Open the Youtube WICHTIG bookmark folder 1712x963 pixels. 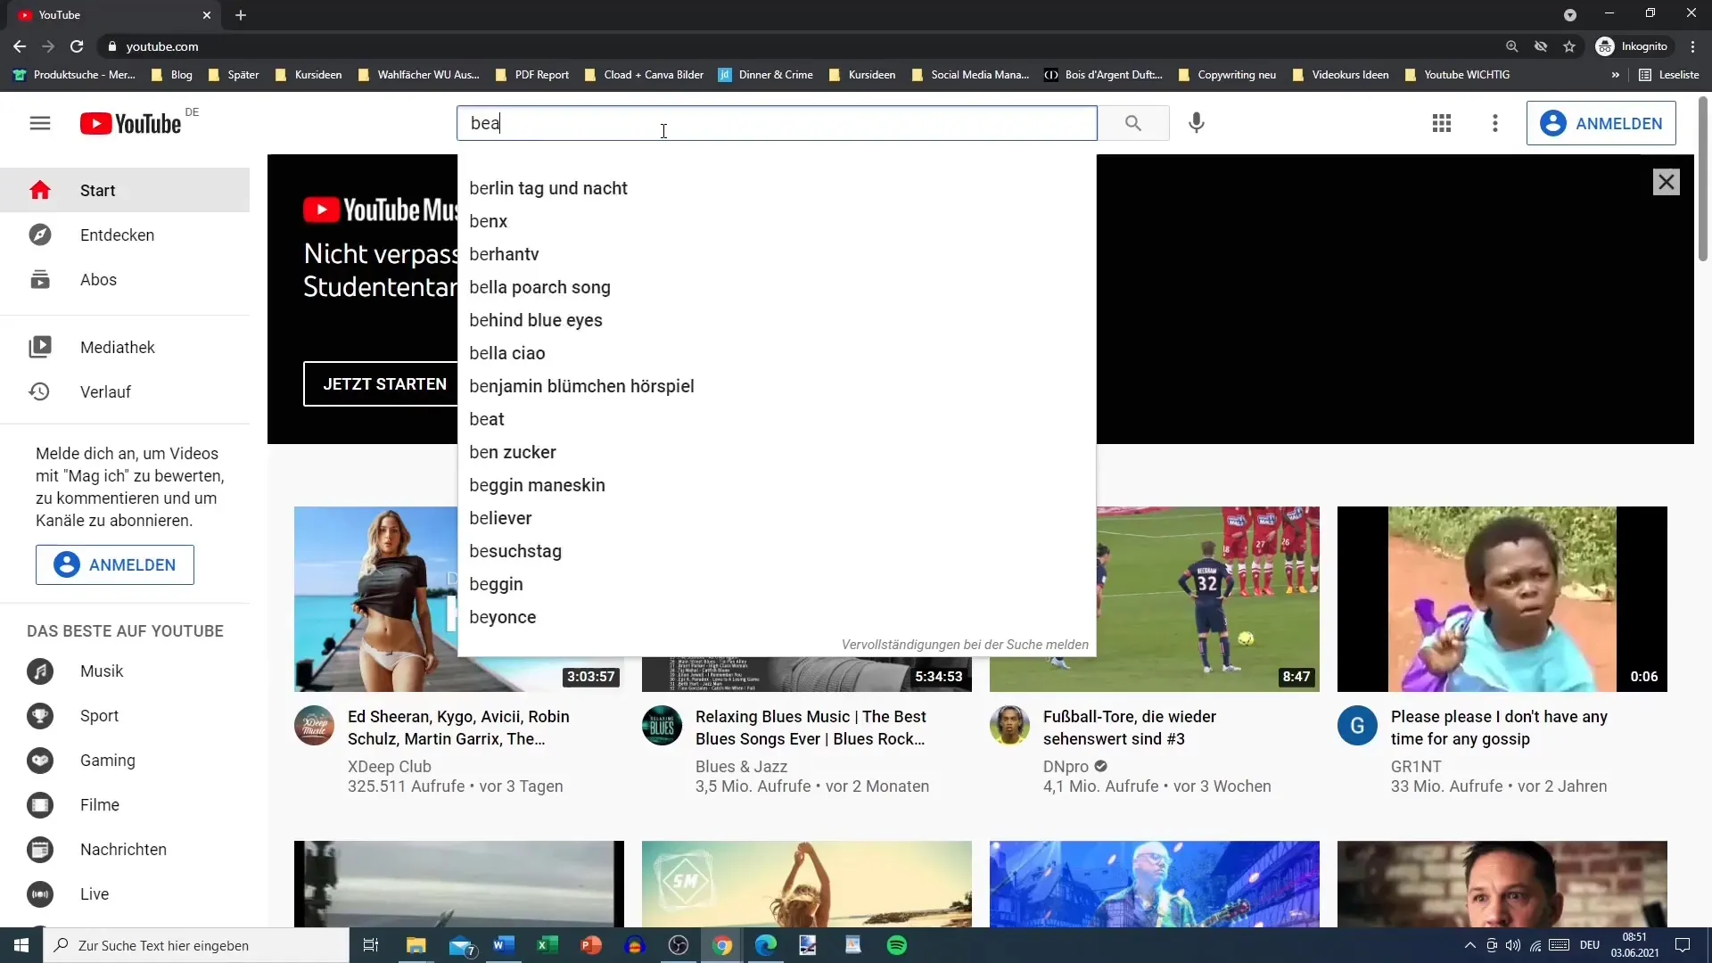coord(1457,75)
